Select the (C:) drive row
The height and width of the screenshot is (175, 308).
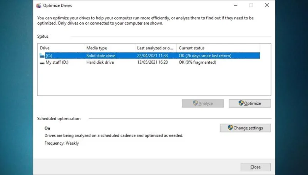point(149,56)
